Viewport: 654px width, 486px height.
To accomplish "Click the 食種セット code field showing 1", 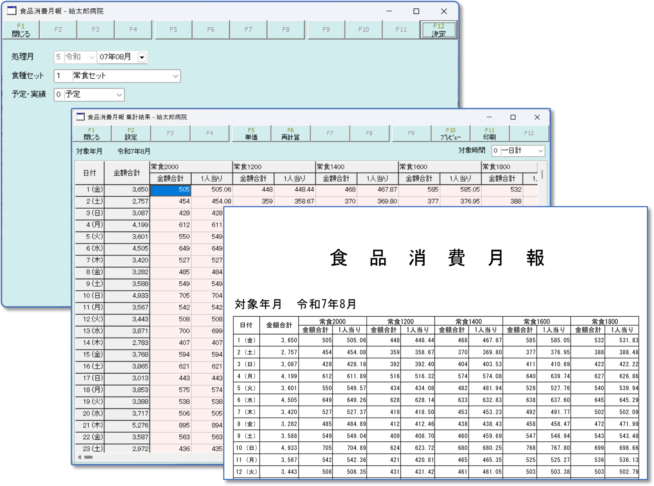I will [61, 76].
